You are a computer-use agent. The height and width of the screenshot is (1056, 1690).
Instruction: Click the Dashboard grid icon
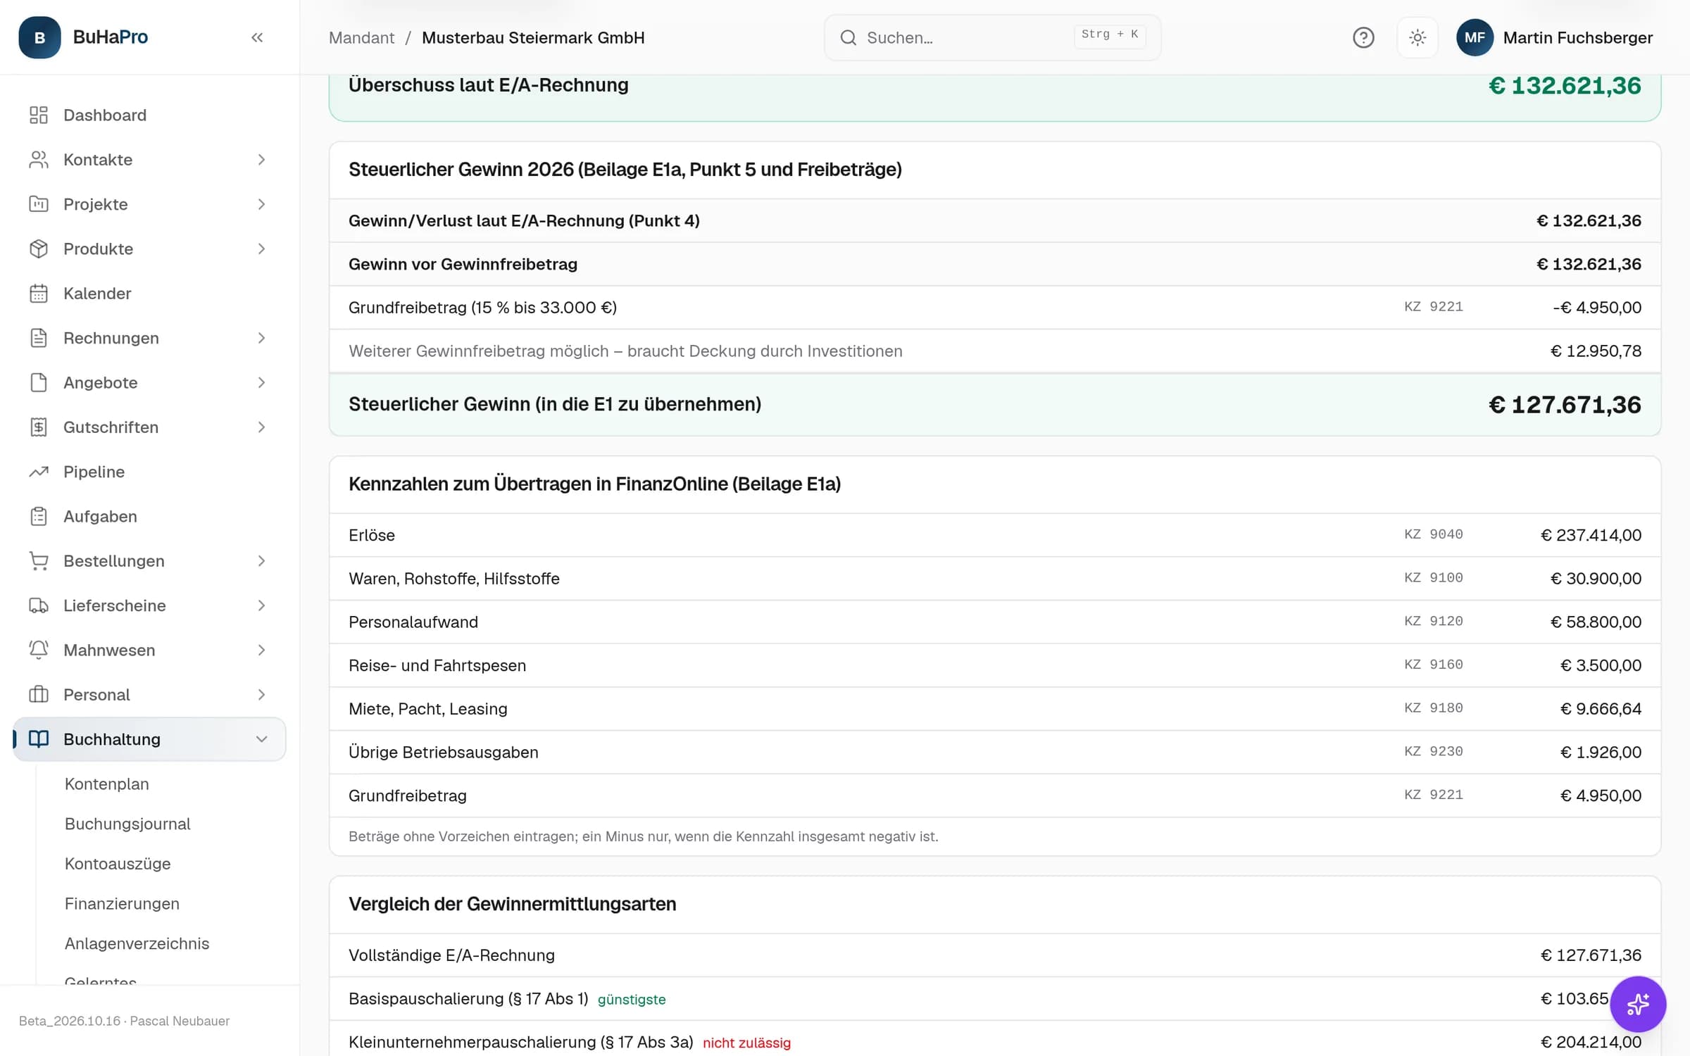pos(39,115)
